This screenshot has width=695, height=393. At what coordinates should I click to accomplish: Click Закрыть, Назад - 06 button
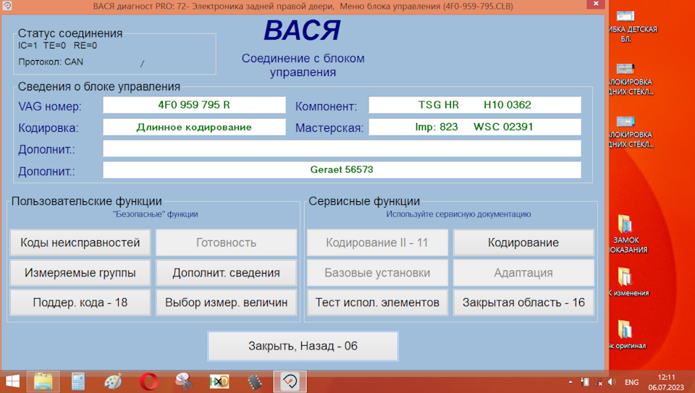(303, 346)
